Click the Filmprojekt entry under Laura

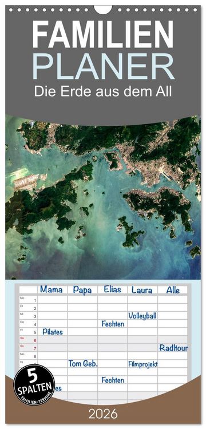click(143, 364)
